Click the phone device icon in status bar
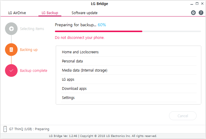Image resolution: width=206 pixels, height=139 pixels. [x=5, y=129]
